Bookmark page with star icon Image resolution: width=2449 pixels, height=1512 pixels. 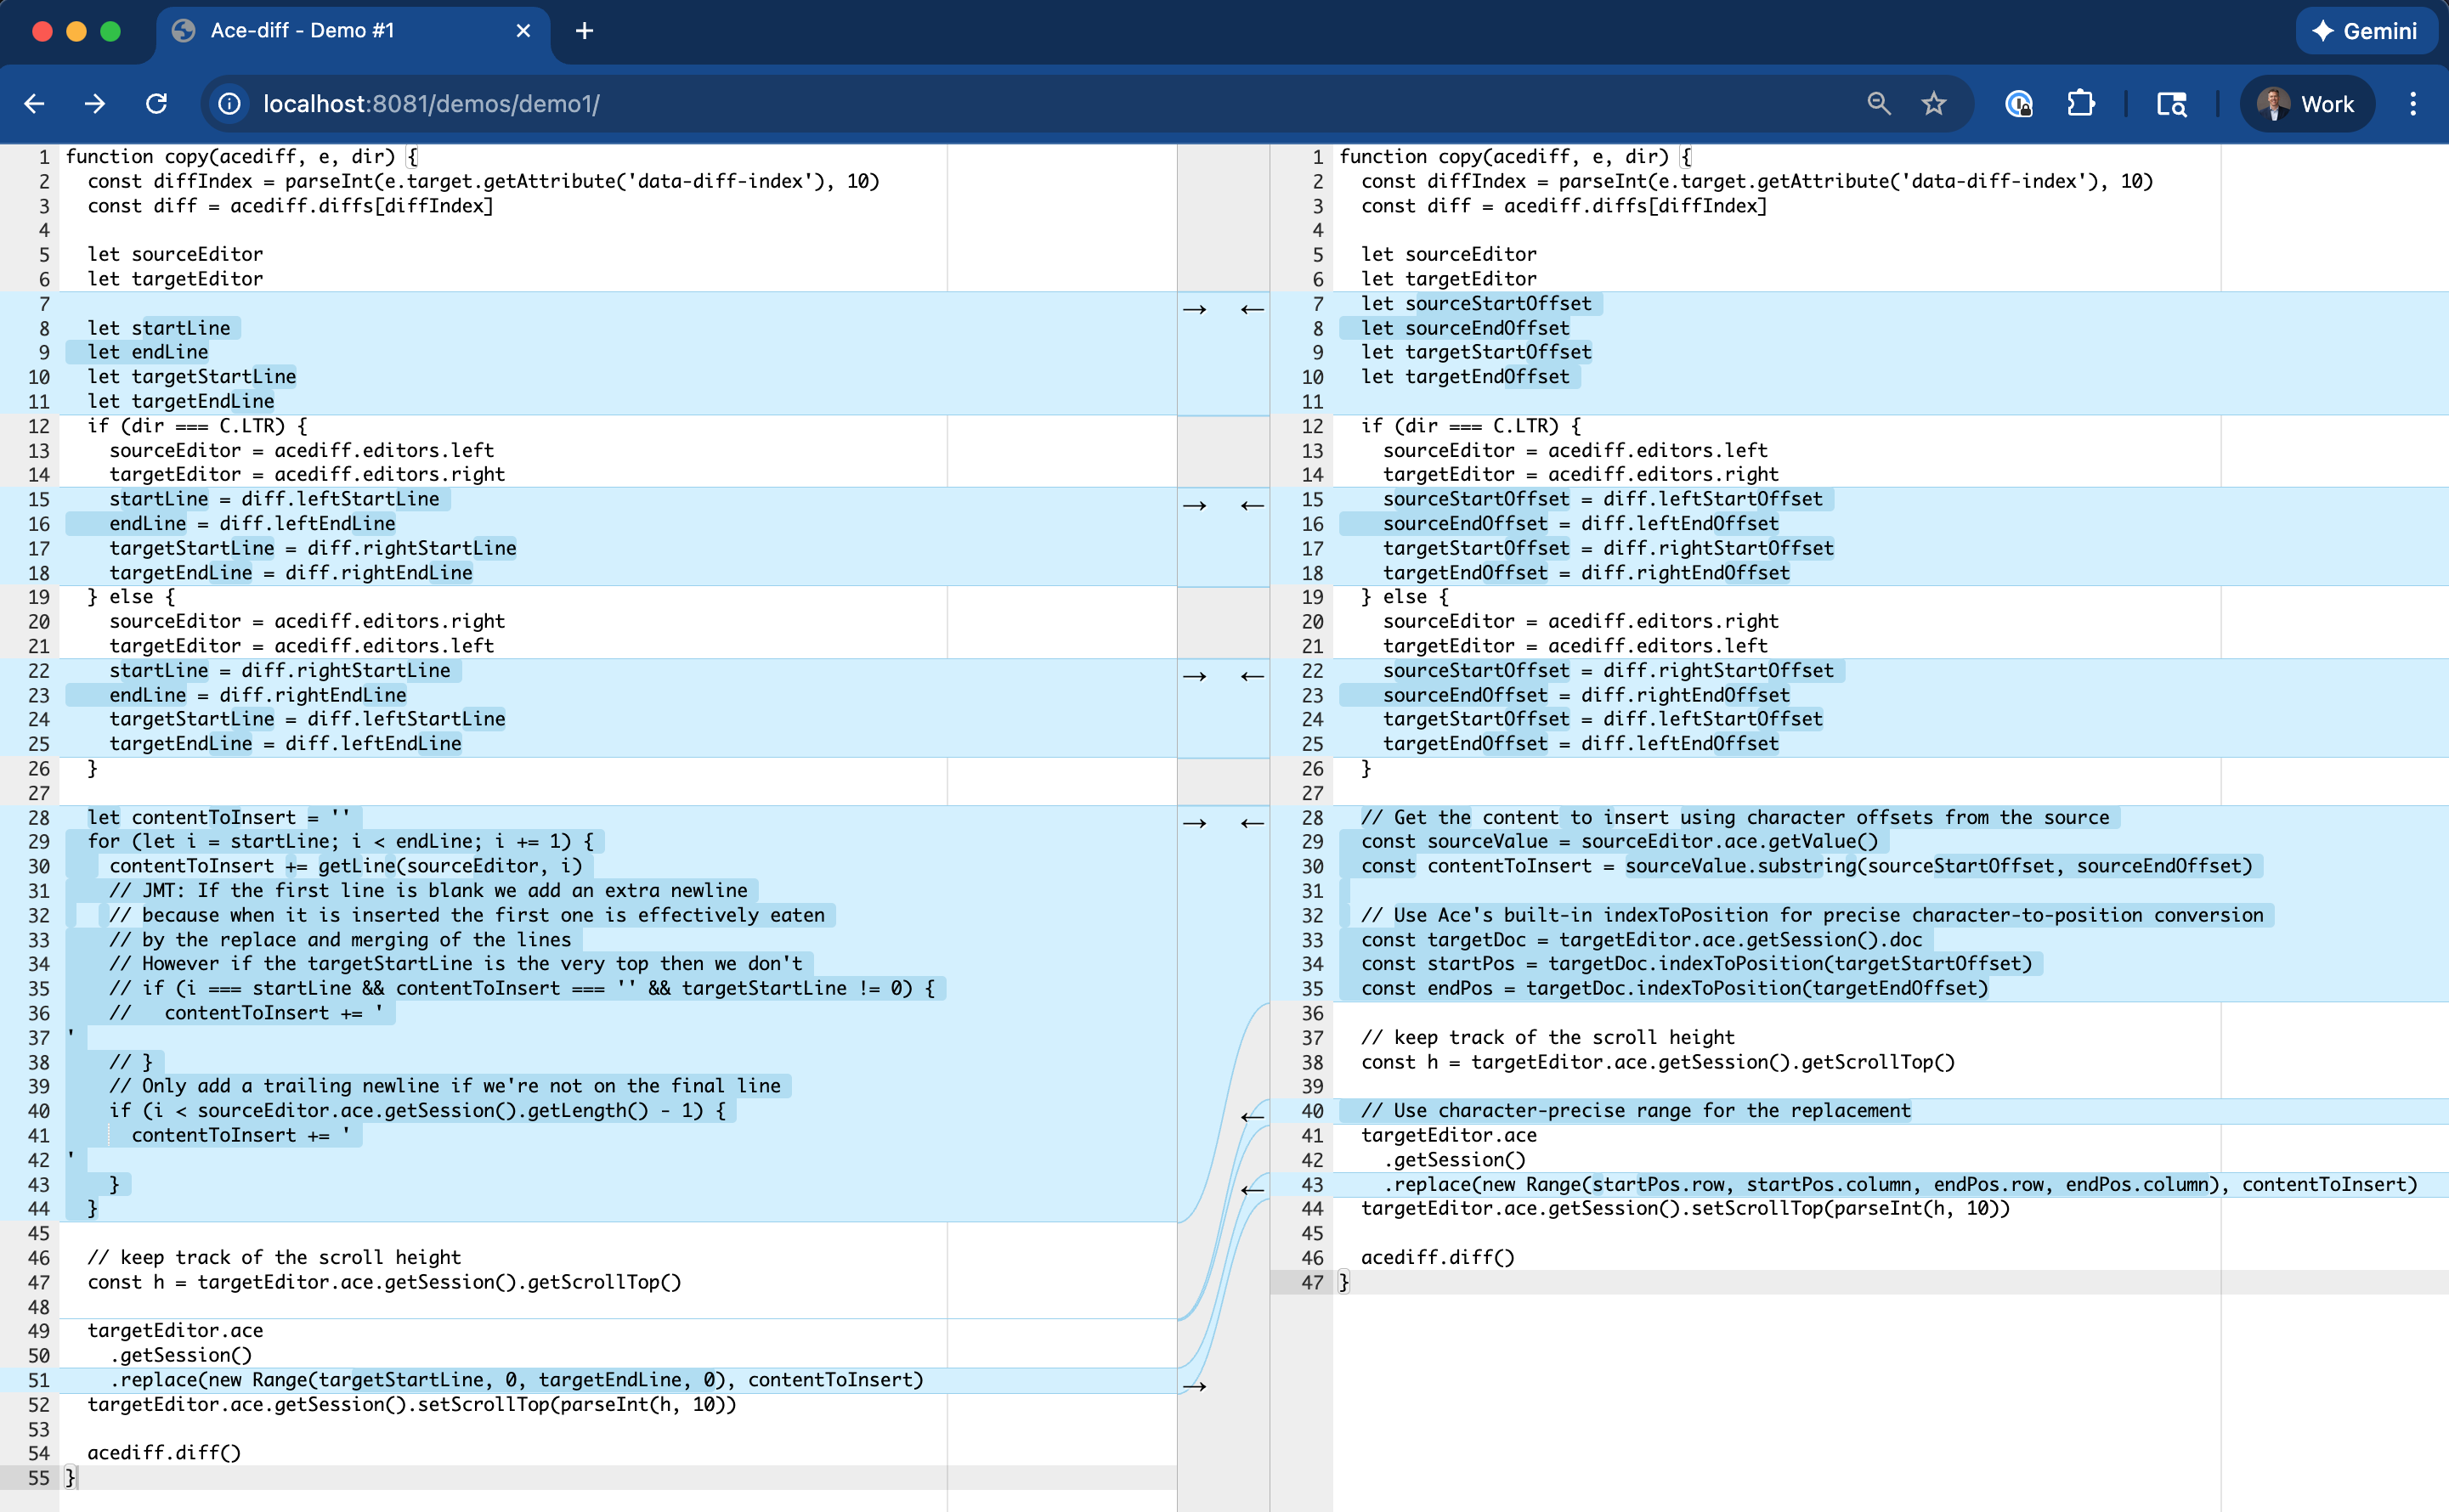point(1933,104)
